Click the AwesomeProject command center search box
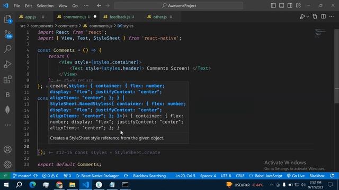The height and width of the screenshot is (190, 339). pos(179,6)
